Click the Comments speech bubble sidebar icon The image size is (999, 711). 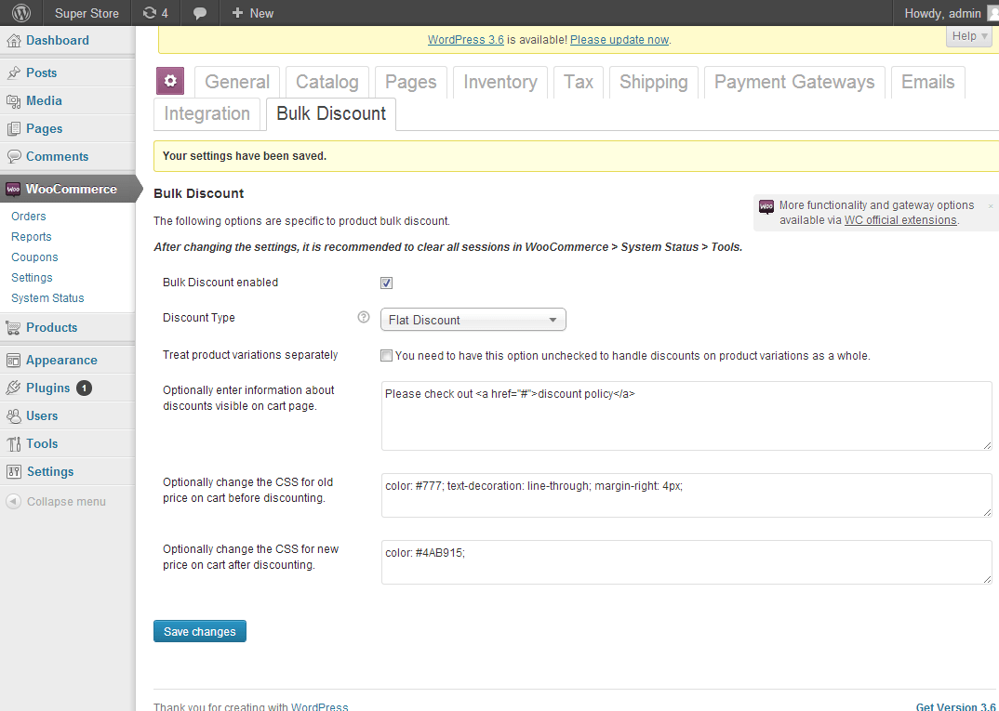click(13, 156)
